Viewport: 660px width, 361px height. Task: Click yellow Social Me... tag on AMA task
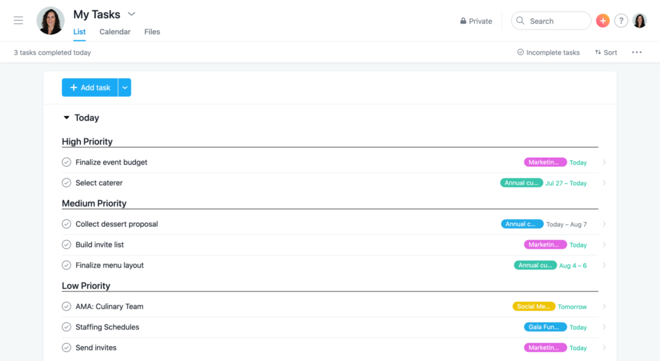(x=534, y=306)
